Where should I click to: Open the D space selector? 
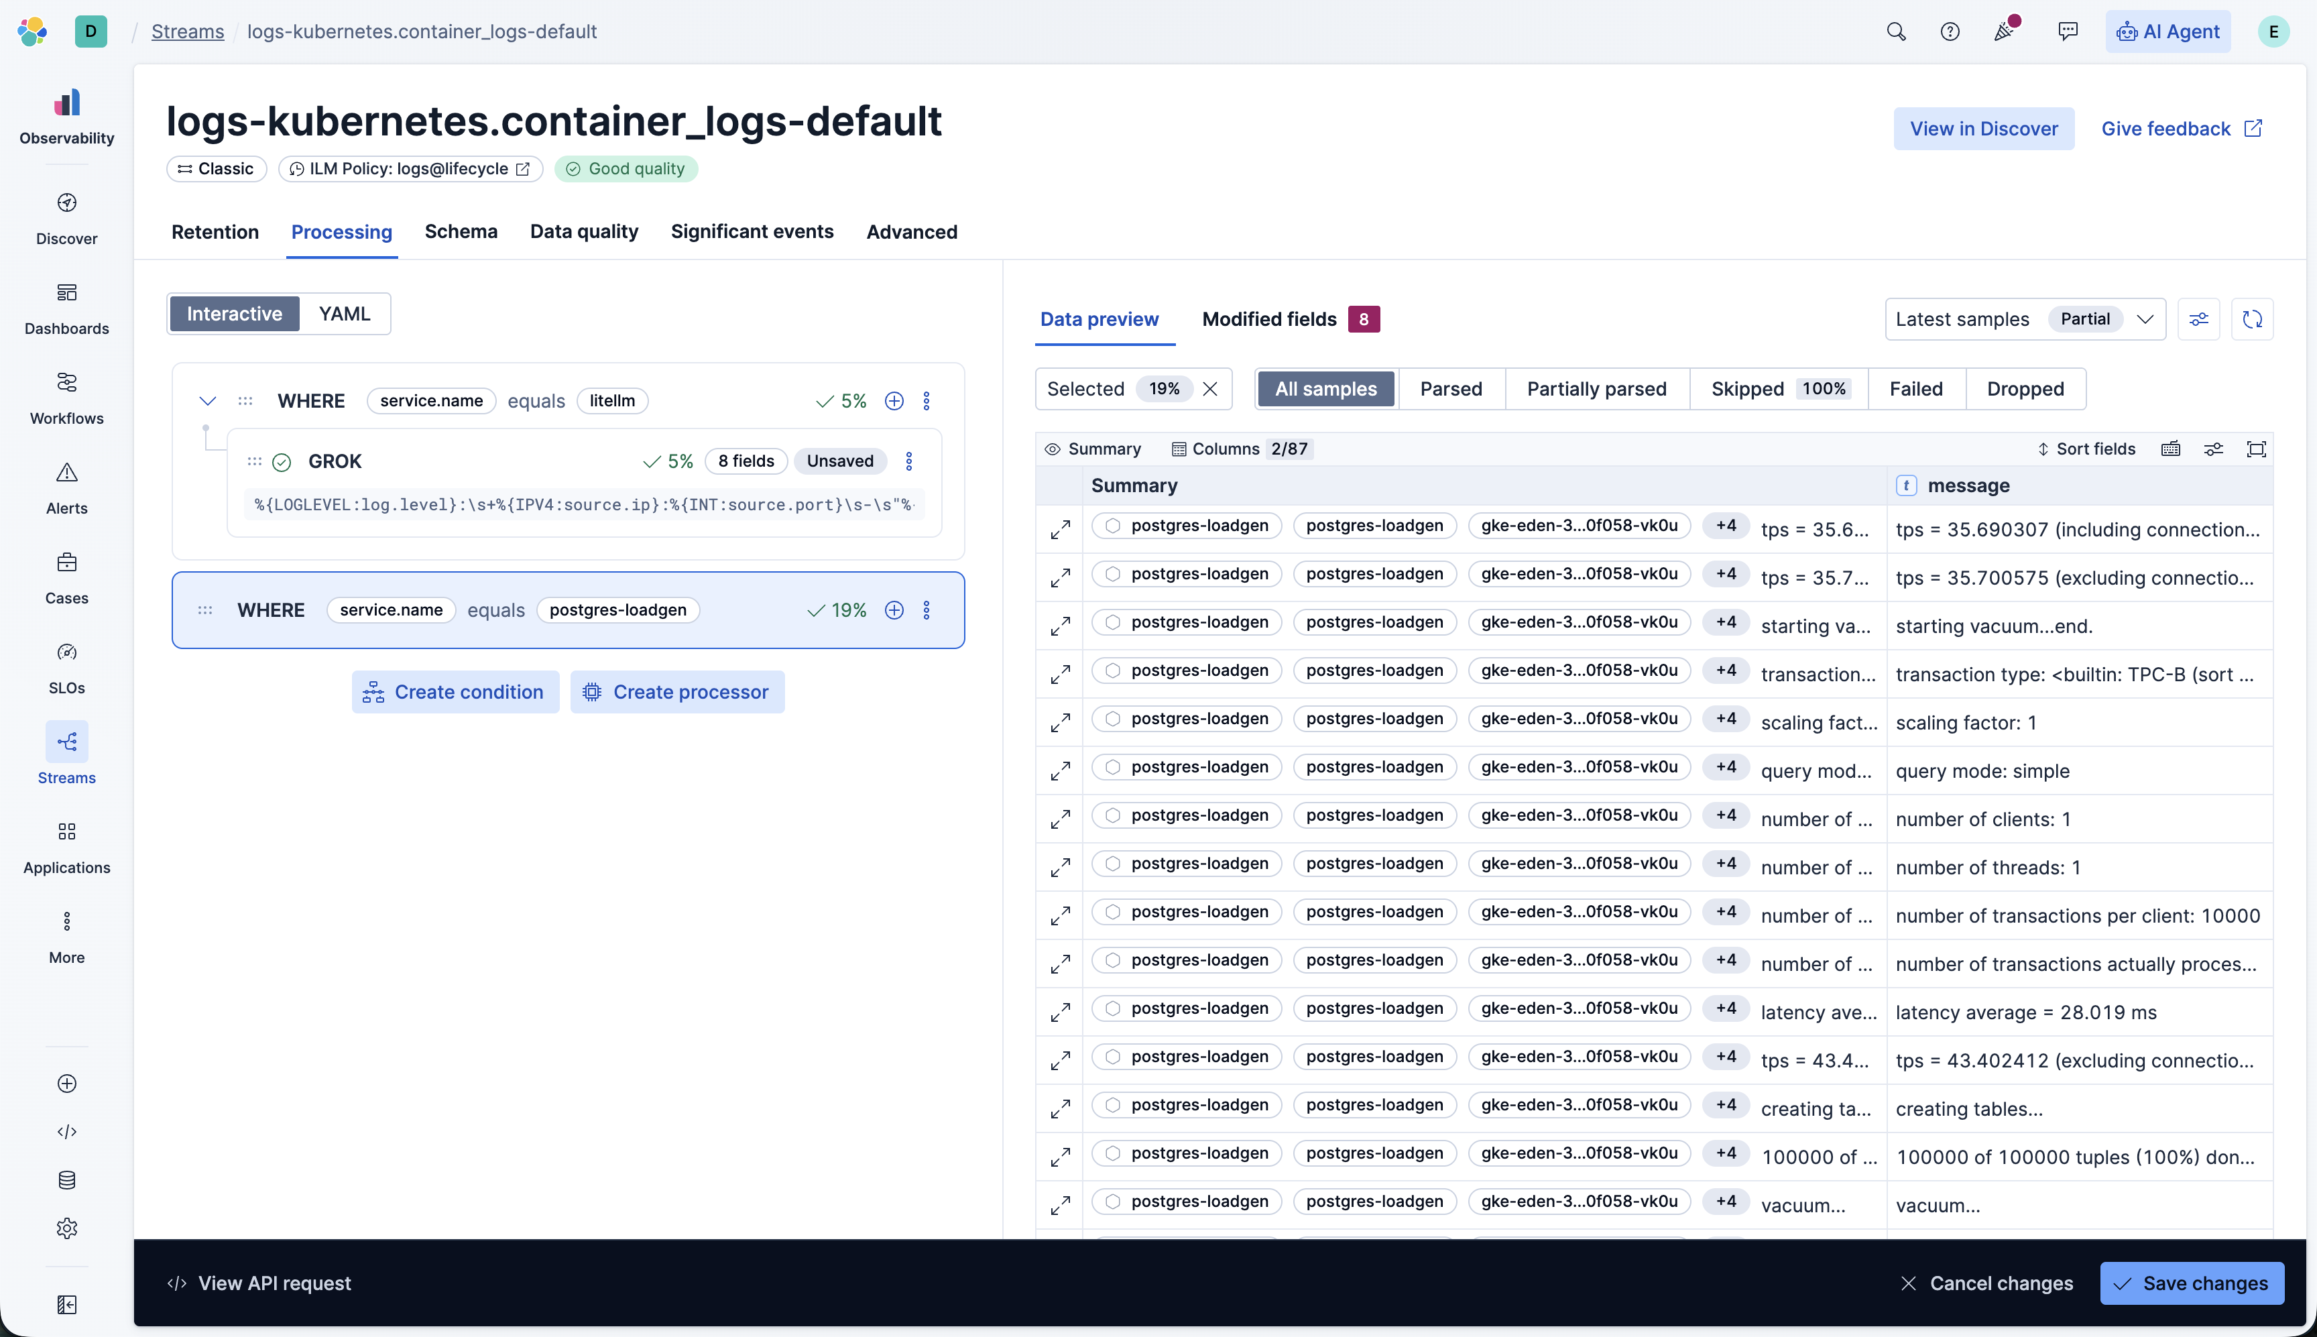coord(91,32)
